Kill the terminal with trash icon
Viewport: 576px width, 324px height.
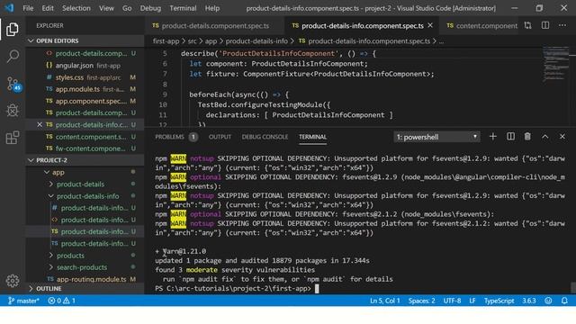[x=527, y=137]
